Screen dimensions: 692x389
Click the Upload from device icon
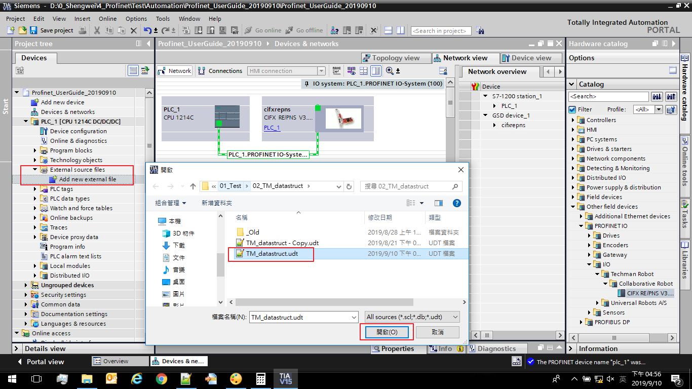pyautogui.click(x=210, y=30)
